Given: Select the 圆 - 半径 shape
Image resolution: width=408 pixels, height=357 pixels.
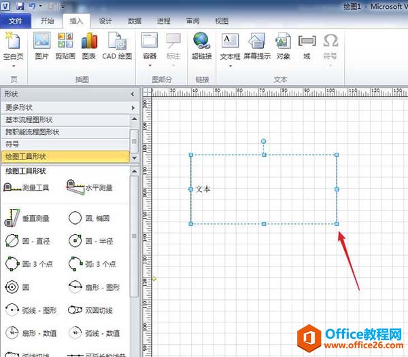Looking at the screenshot, I should (90, 241).
